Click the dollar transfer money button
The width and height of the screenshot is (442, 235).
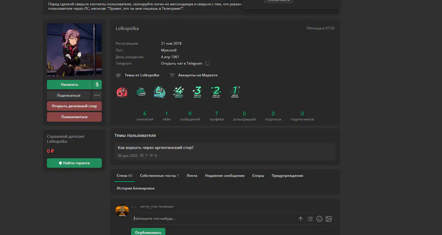[97, 85]
